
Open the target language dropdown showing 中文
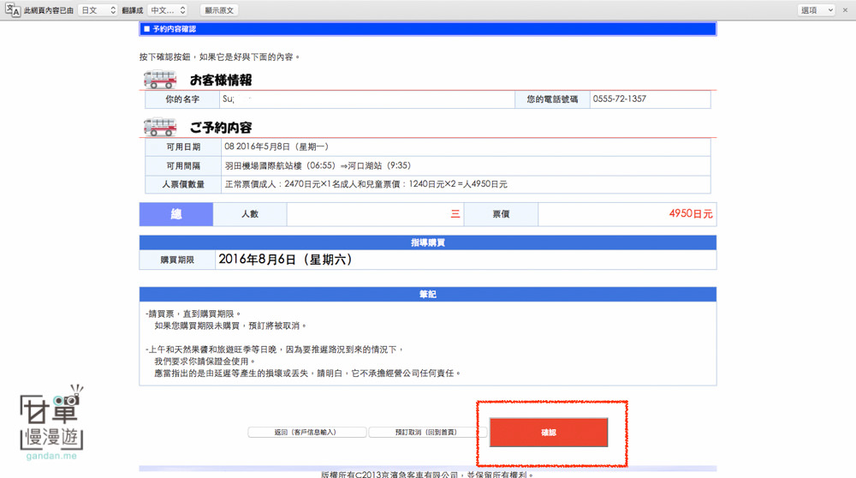tap(168, 9)
